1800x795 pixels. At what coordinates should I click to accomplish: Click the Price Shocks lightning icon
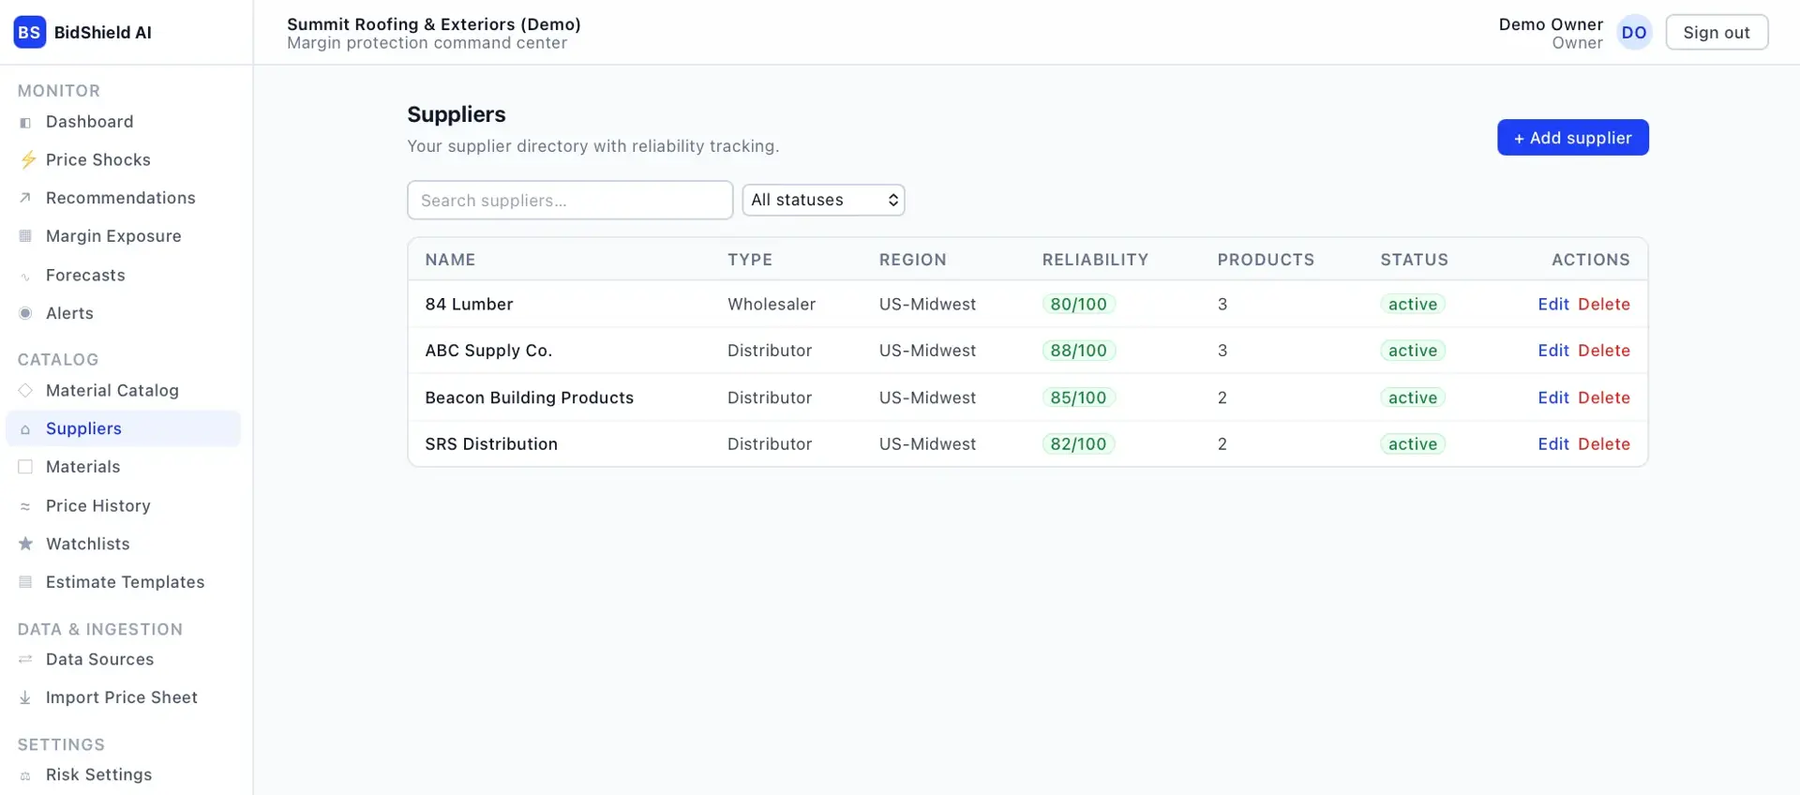(28, 159)
